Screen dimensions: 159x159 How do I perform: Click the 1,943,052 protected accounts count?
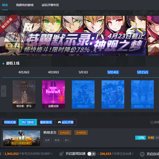tap(11, 154)
